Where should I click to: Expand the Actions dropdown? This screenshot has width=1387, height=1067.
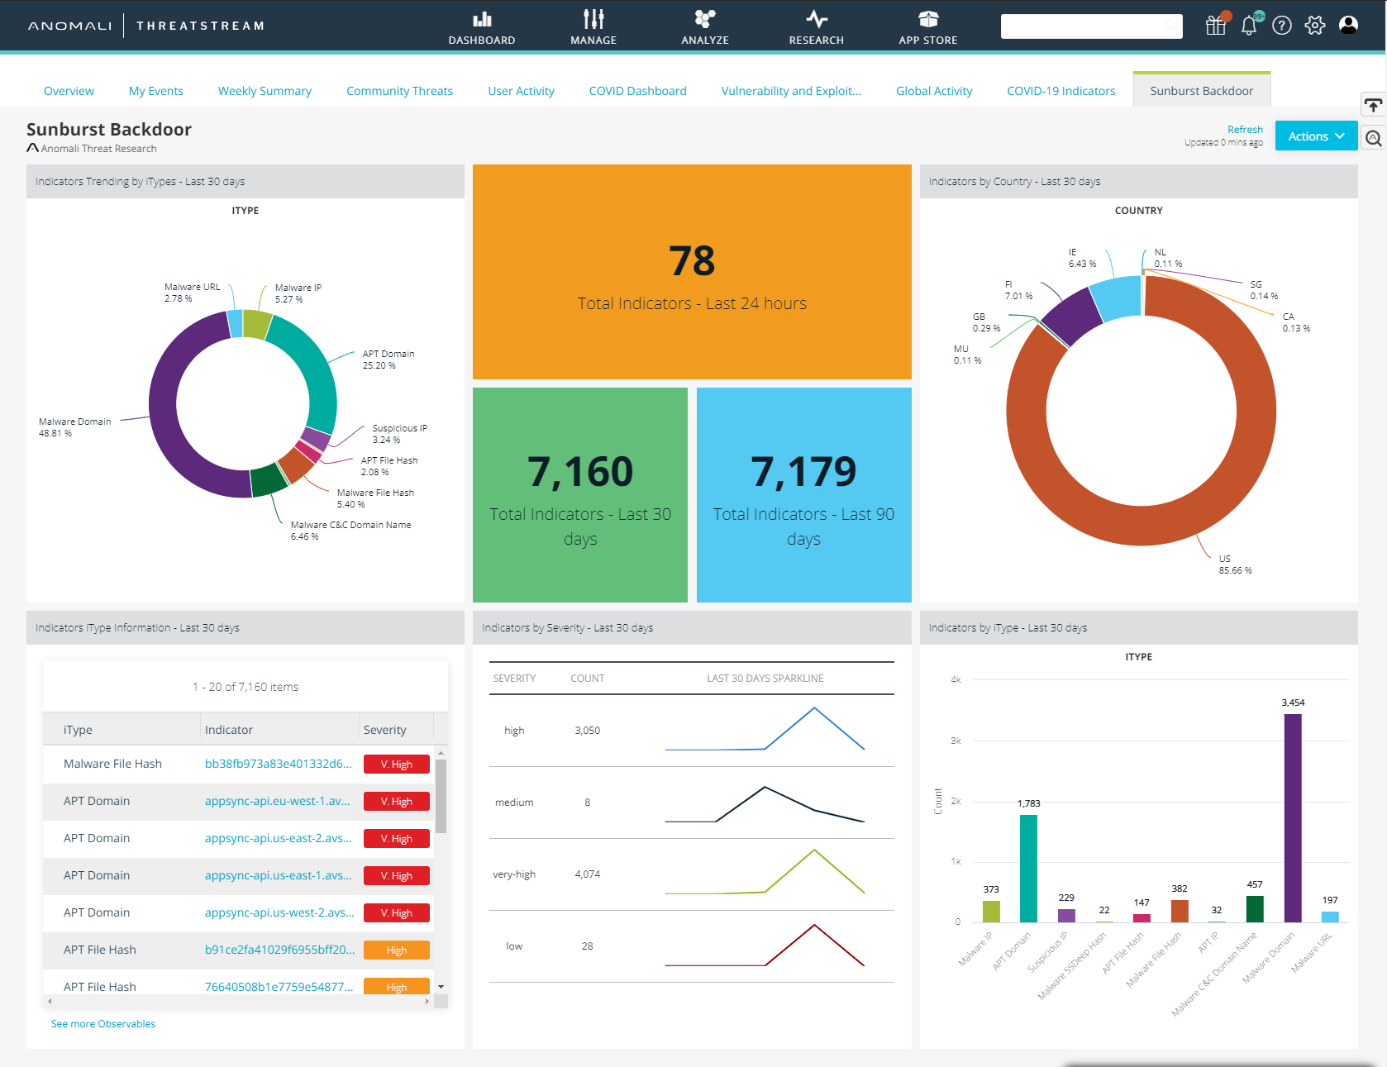1316,136
